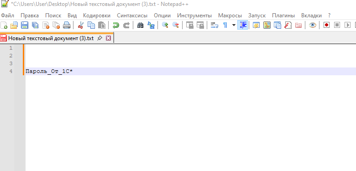Image resolution: width=356 pixels, height=171 pixels.
Task: Open the Макросы menu
Action: tap(230, 16)
